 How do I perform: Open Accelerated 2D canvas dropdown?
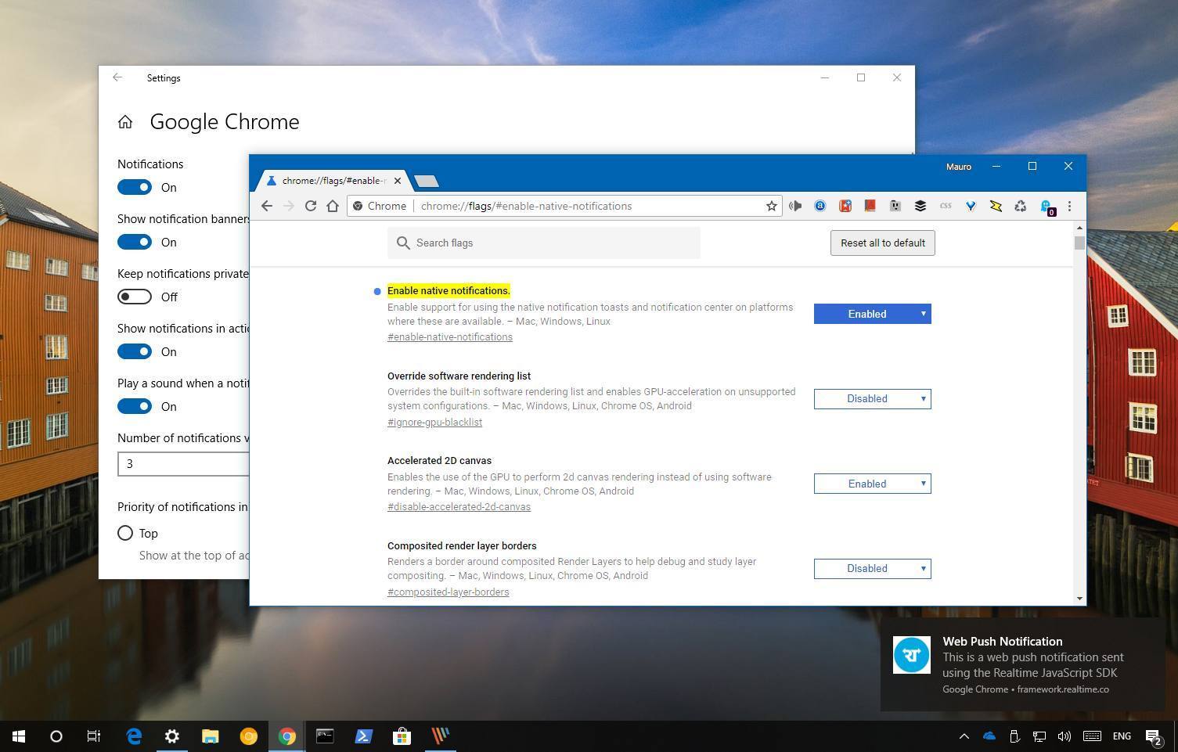click(873, 484)
